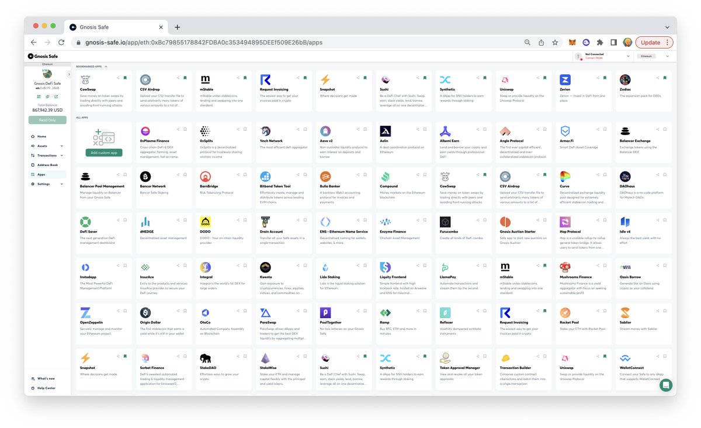Open a new browser tab
The height and width of the screenshot is (428, 701).
pyautogui.click(x=178, y=27)
